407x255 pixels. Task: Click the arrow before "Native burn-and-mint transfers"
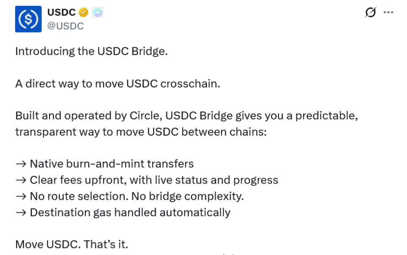coord(21,164)
